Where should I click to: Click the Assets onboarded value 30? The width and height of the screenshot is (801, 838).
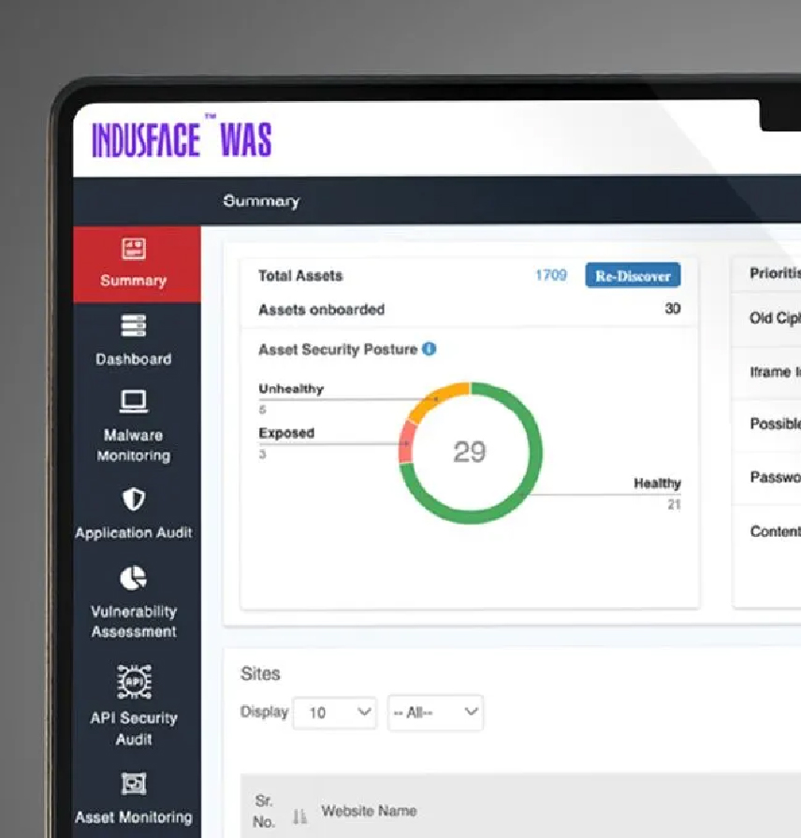[x=672, y=309]
